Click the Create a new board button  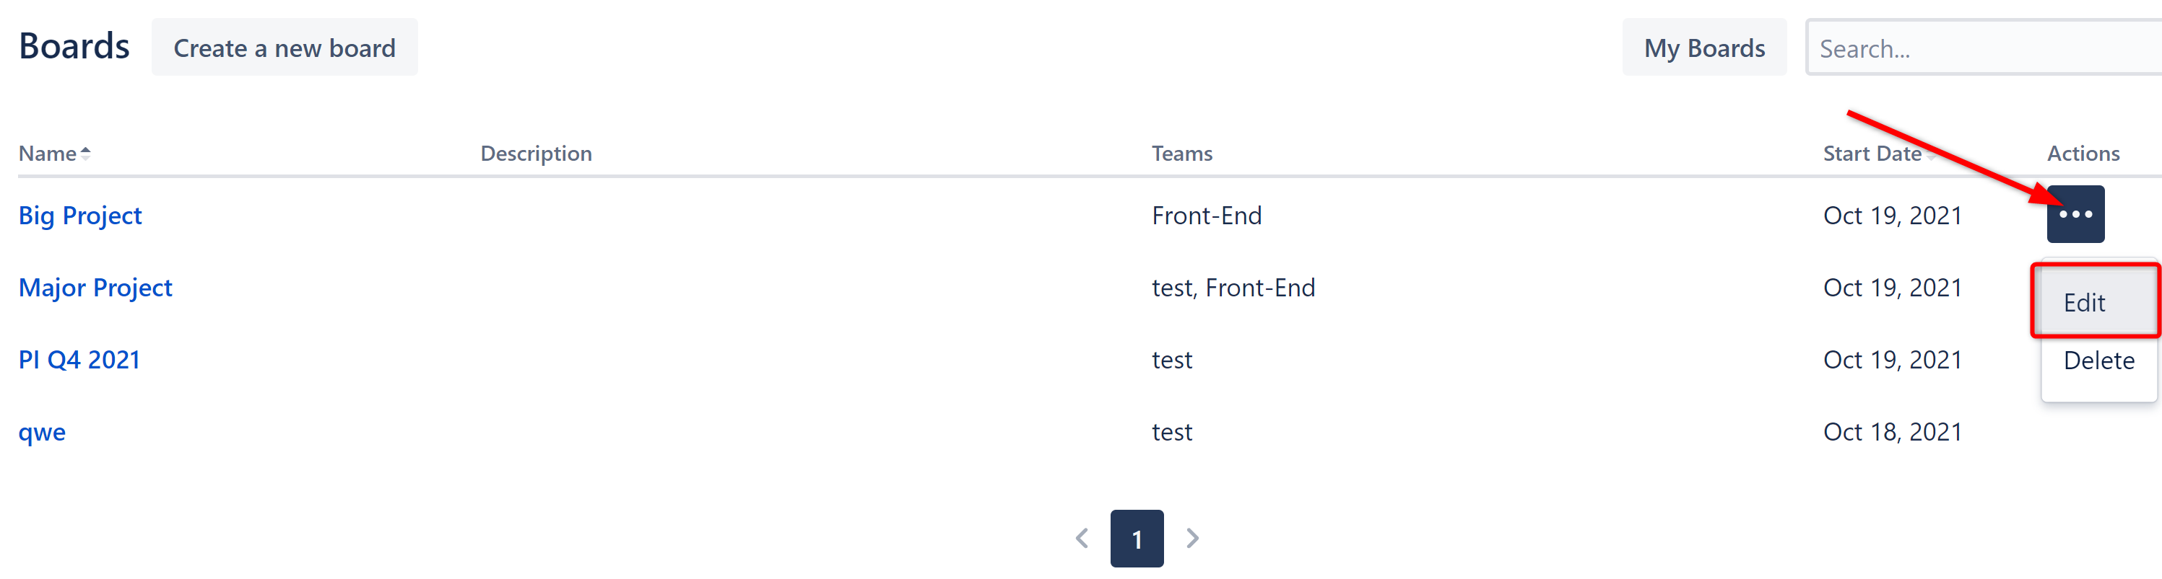[x=284, y=48]
